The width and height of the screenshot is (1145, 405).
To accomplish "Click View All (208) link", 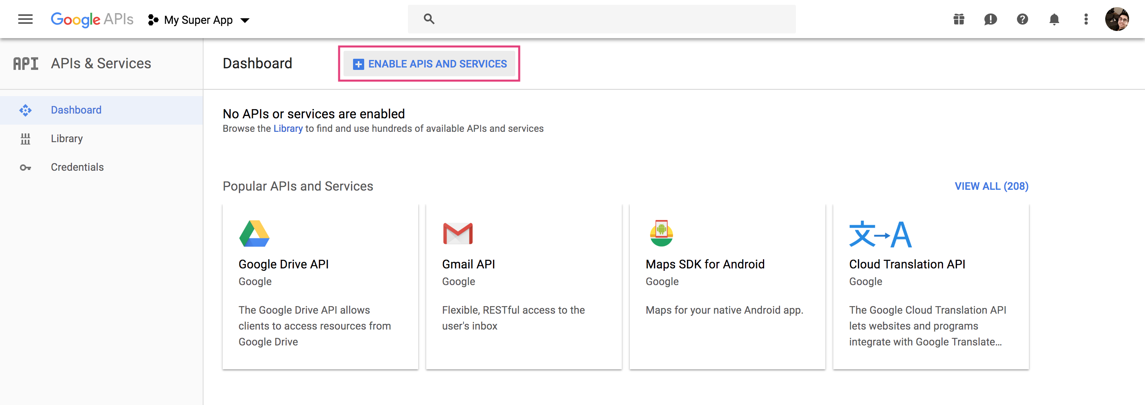I will tap(992, 187).
